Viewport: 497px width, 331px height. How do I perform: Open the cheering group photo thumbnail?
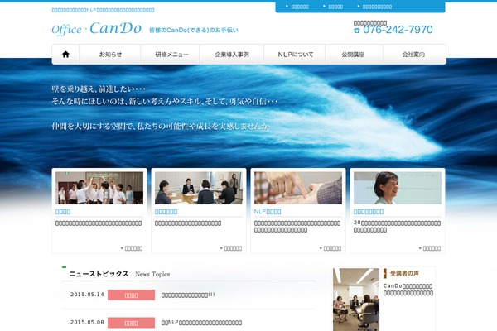tap(99, 188)
